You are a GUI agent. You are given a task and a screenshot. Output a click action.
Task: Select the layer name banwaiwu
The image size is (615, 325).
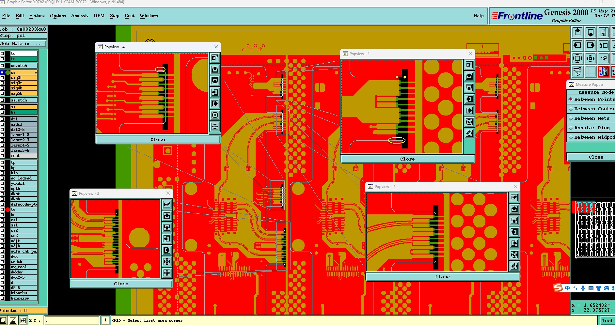point(24,298)
